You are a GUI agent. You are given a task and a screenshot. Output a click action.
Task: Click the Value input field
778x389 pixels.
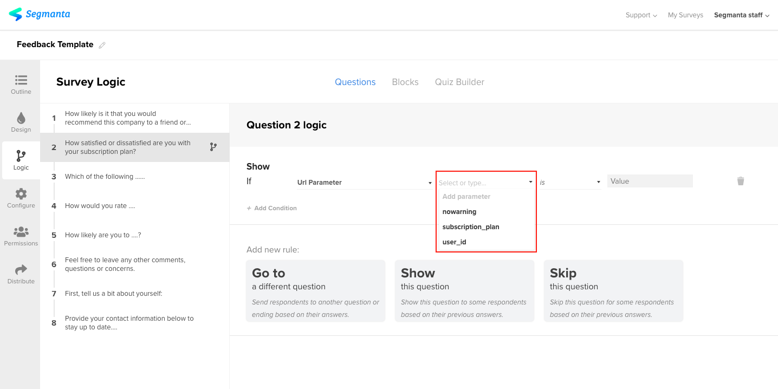pos(650,181)
